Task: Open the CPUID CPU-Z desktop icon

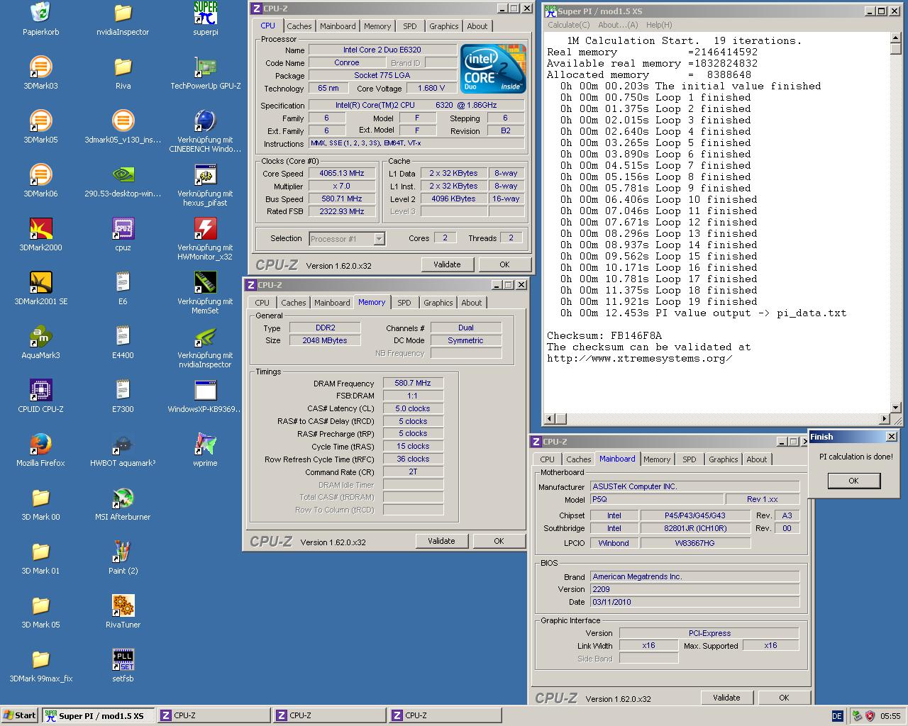Action: pos(40,390)
